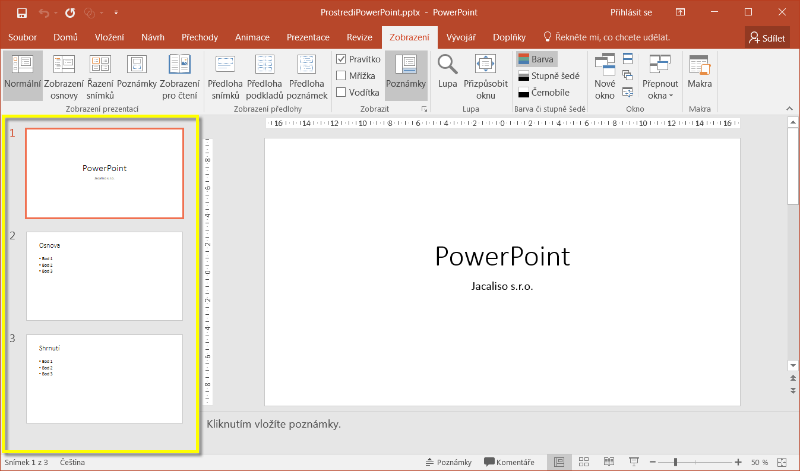The height and width of the screenshot is (471, 800).
Task: Click Slide Sorter icon in status bar
Action: coord(584,462)
